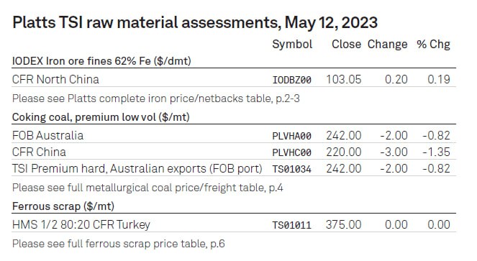This screenshot has height=261, width=477.
Task: Click the HMS 1/2 80:20 CFR Turkey row
Action: click(x=234, y=224)
